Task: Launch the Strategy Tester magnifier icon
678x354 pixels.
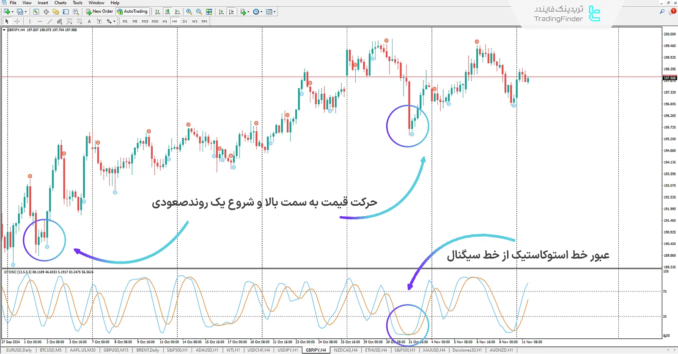Action: pyautogui.click(x=76, y=12)
